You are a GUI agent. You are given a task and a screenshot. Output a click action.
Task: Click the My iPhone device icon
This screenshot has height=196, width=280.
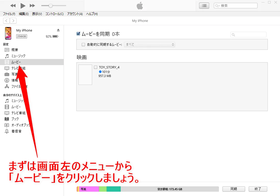(8, 33)
